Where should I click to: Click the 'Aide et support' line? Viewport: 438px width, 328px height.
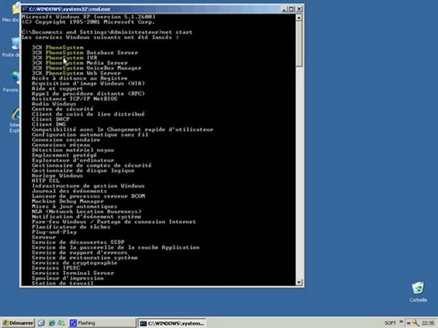57,89
